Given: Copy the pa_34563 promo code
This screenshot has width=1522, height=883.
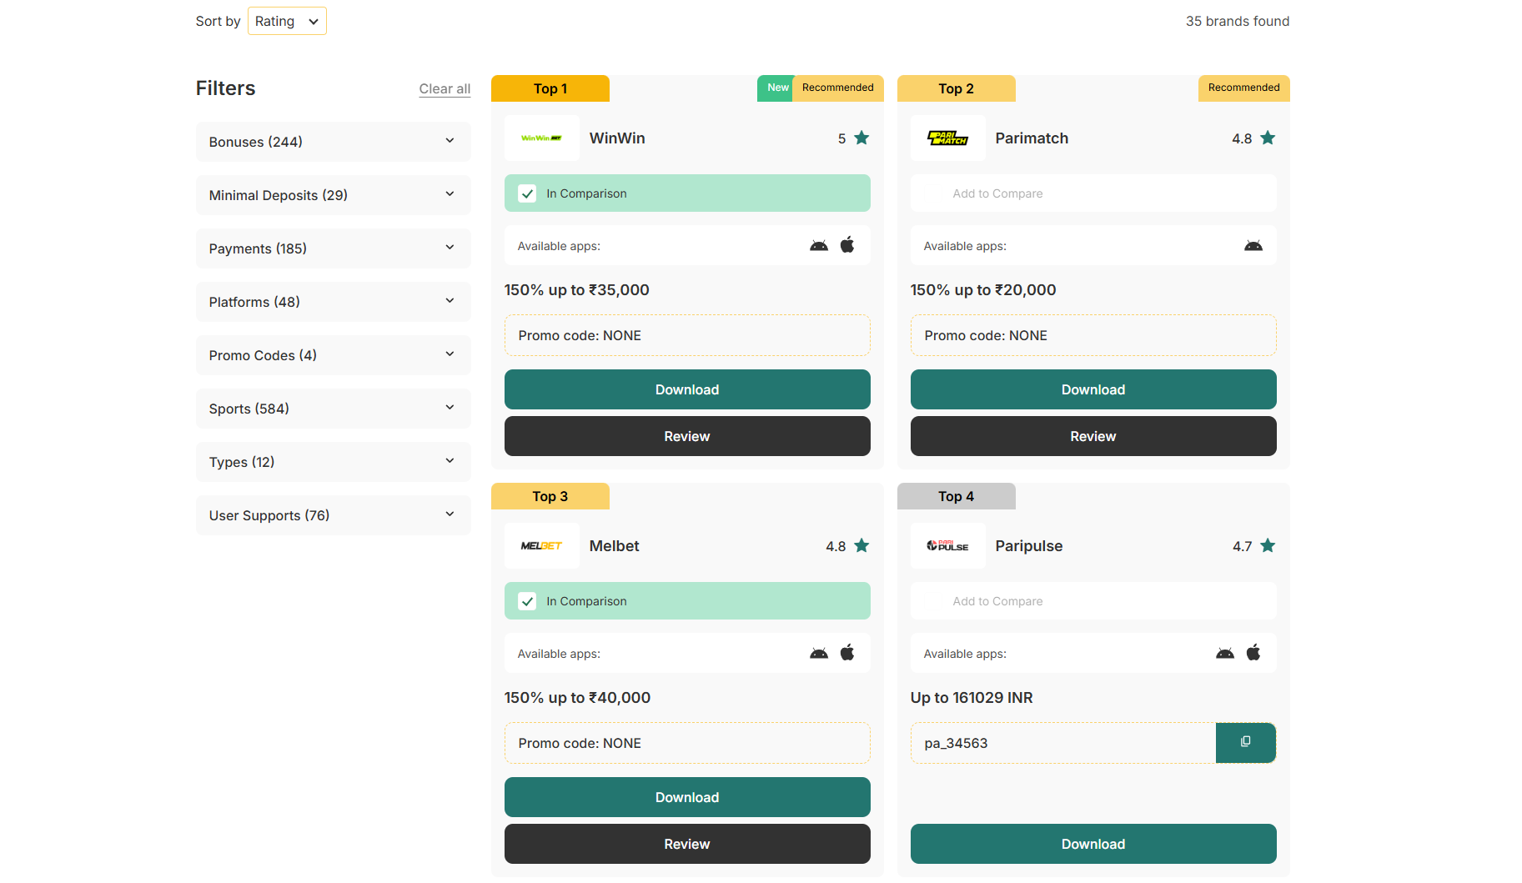Looking at the screenshot, I should (1246, 742).
